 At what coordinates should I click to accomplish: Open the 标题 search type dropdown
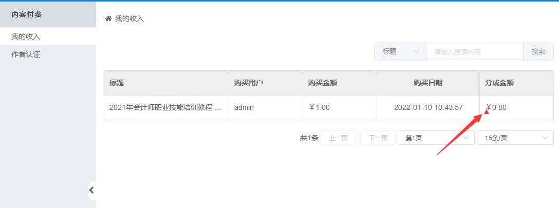(x=400, y=52)
